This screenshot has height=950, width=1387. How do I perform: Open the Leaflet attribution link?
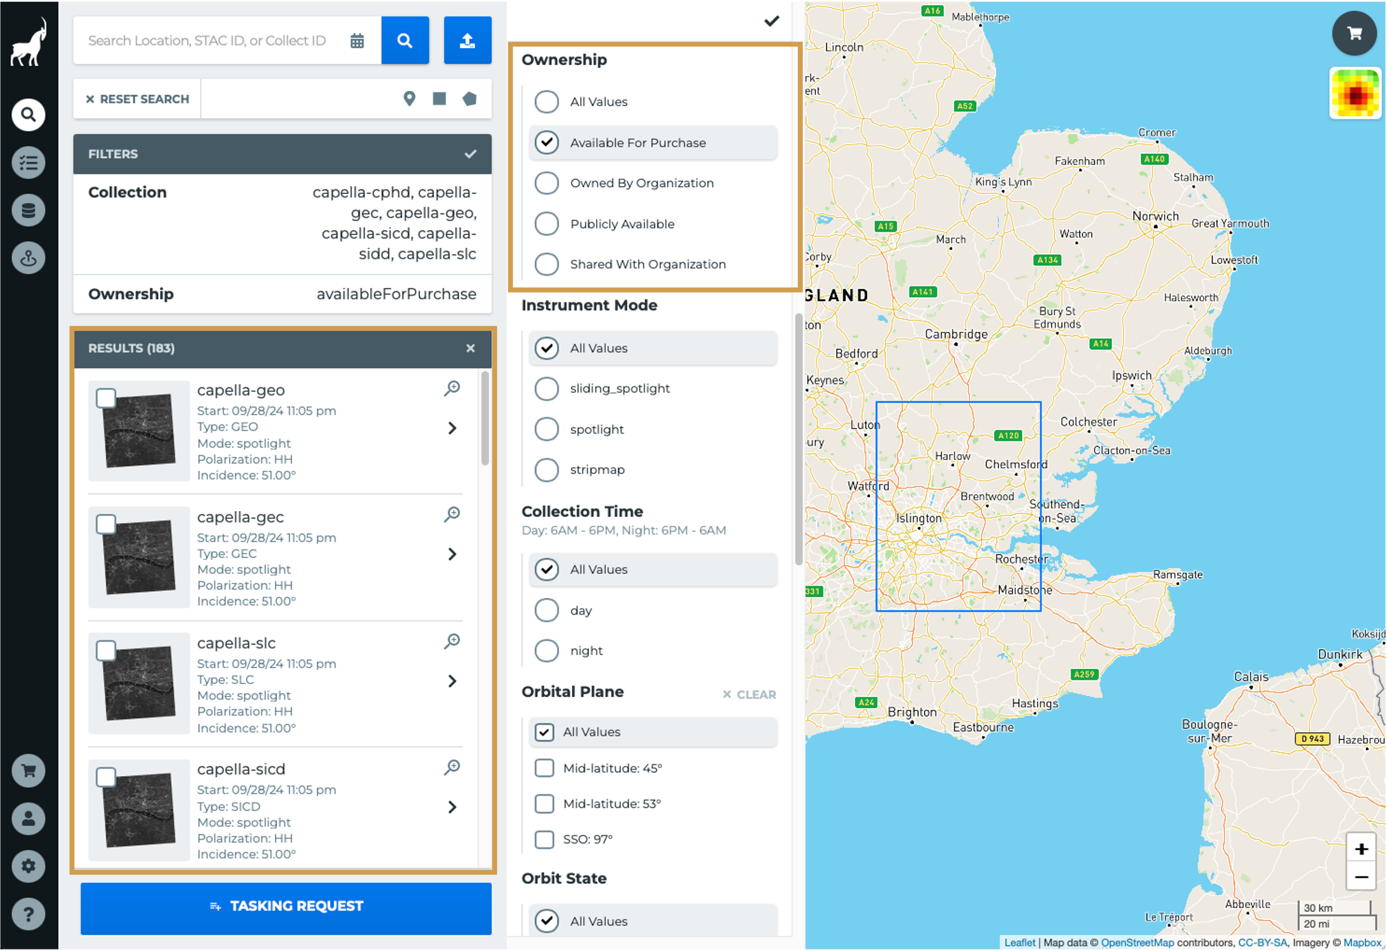click(1020, 943)
